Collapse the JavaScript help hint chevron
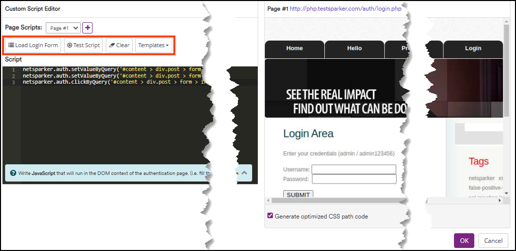This screenshot has width=516, height=251. pos(244,173)
